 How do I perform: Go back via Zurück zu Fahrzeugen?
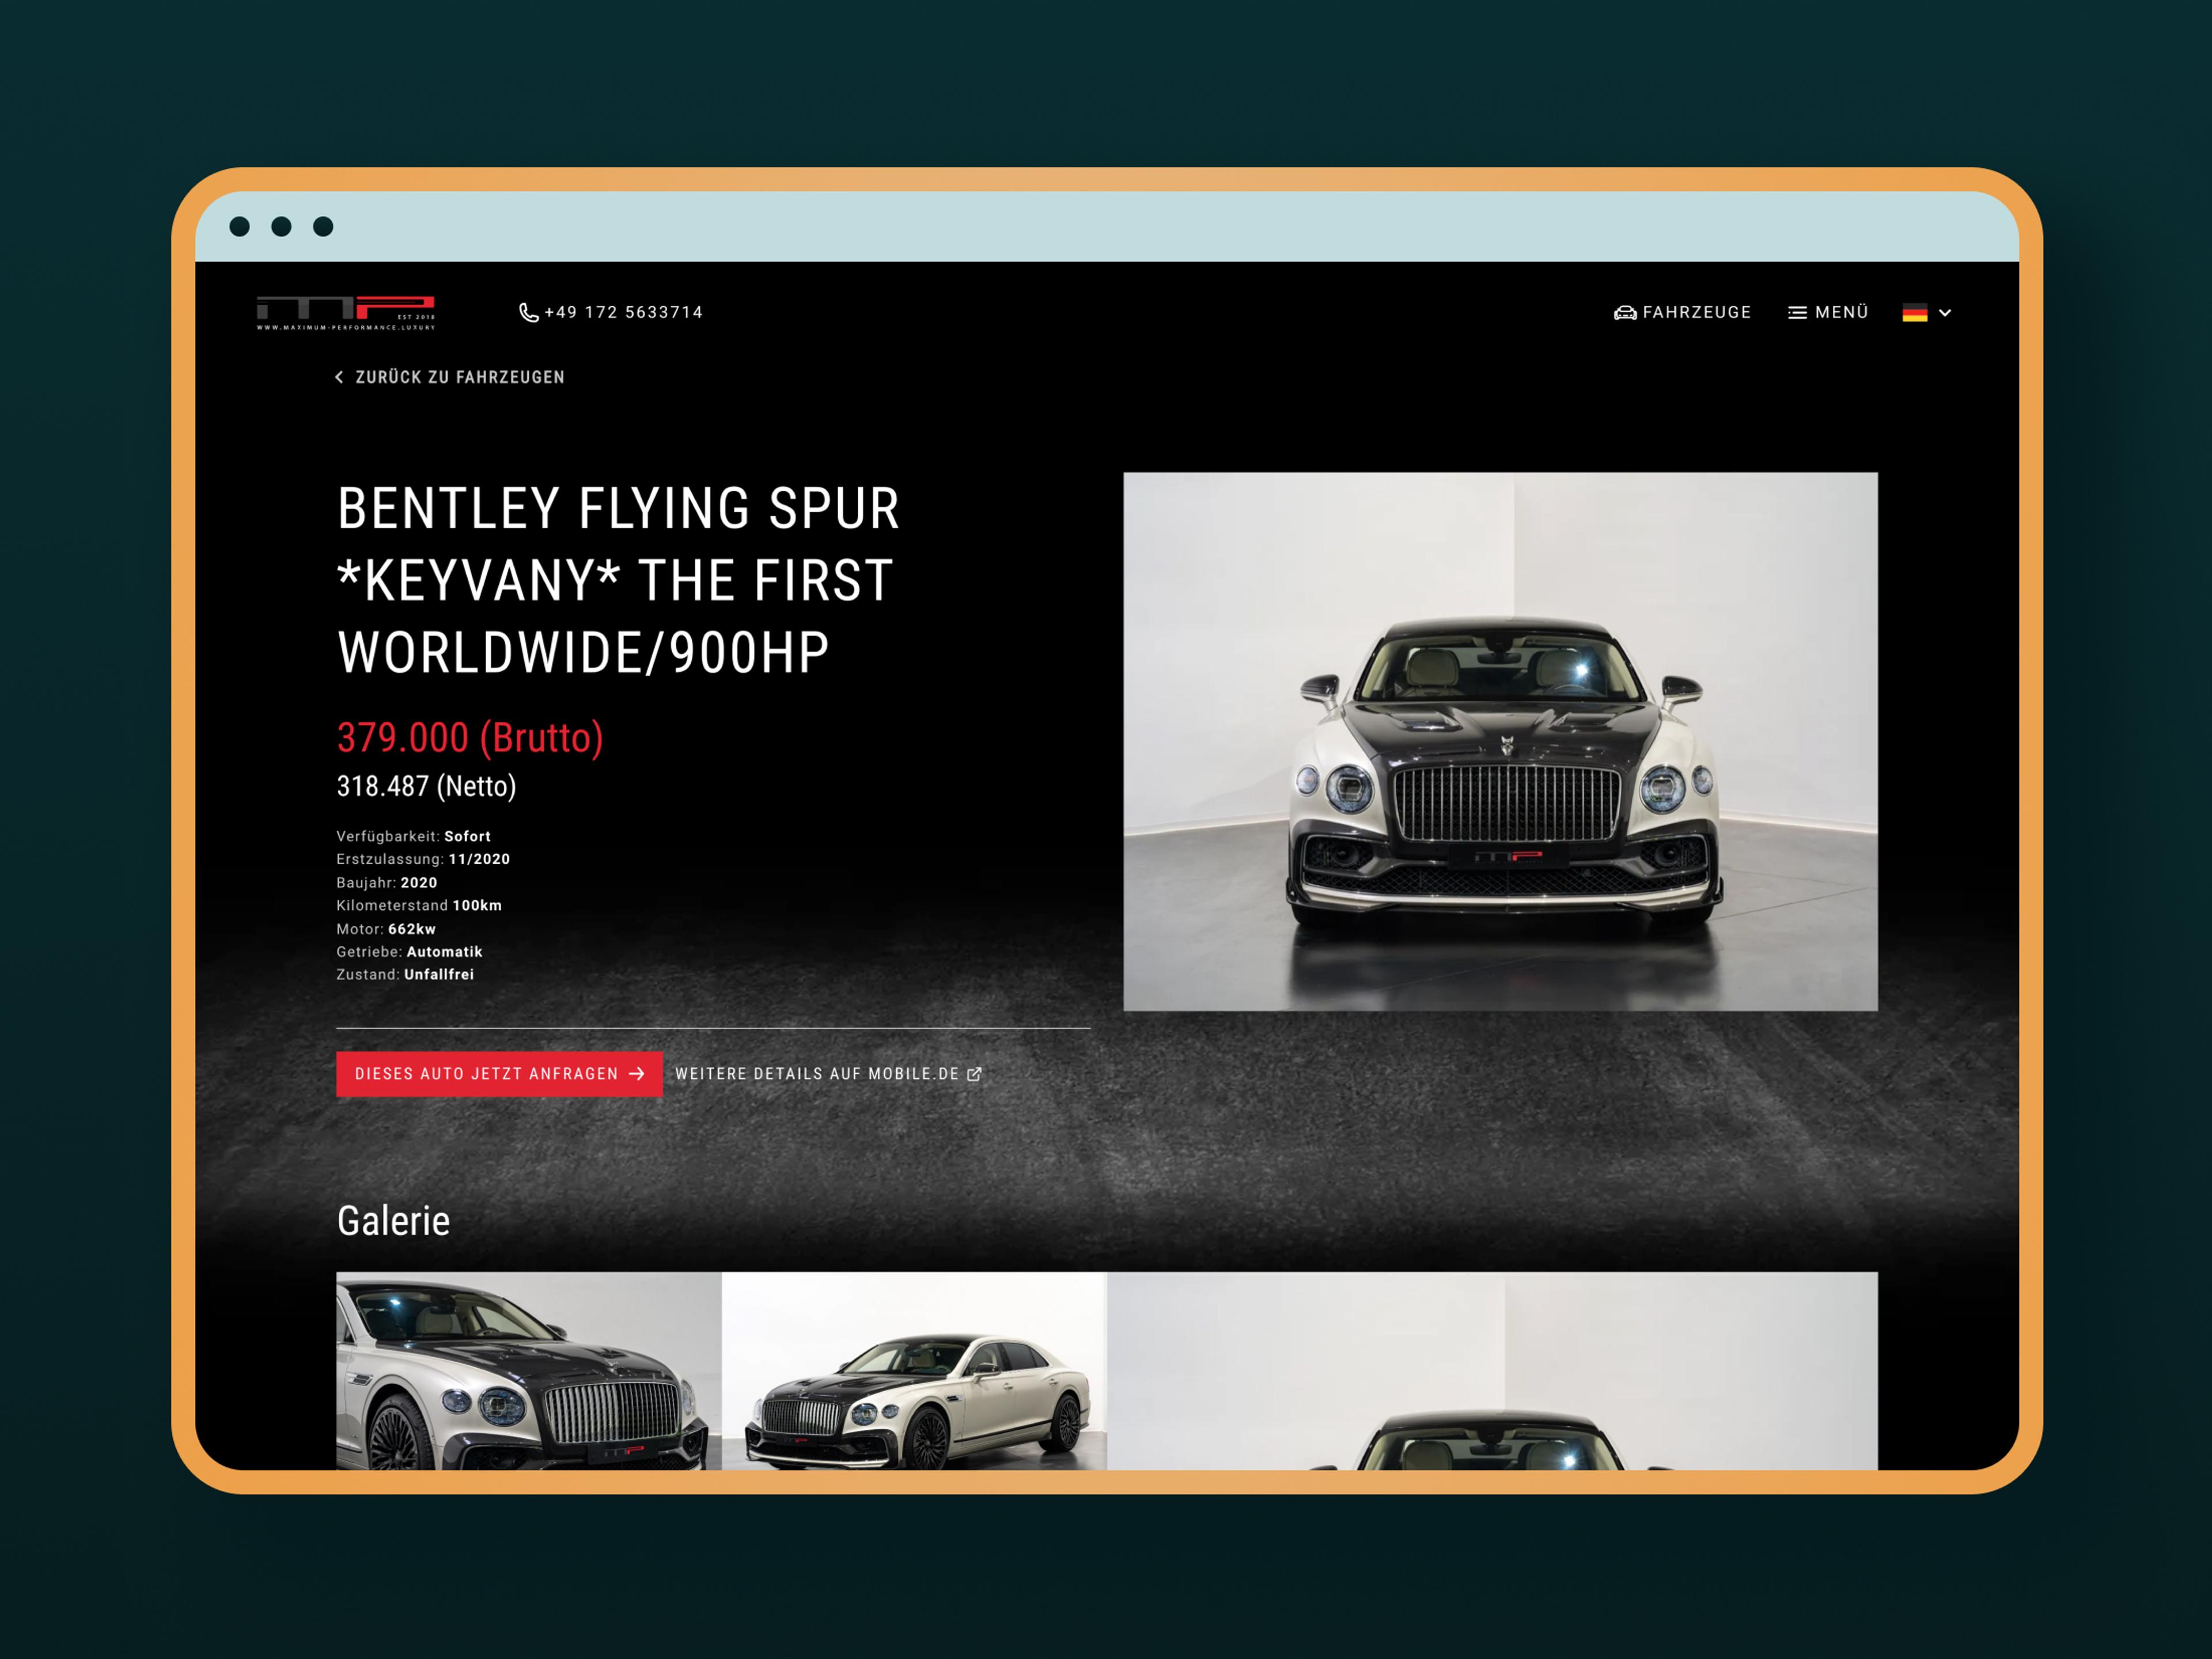click(x=459, y=377)
